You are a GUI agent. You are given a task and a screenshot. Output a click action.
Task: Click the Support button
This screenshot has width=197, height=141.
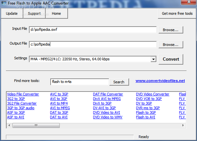coord(34,13)
